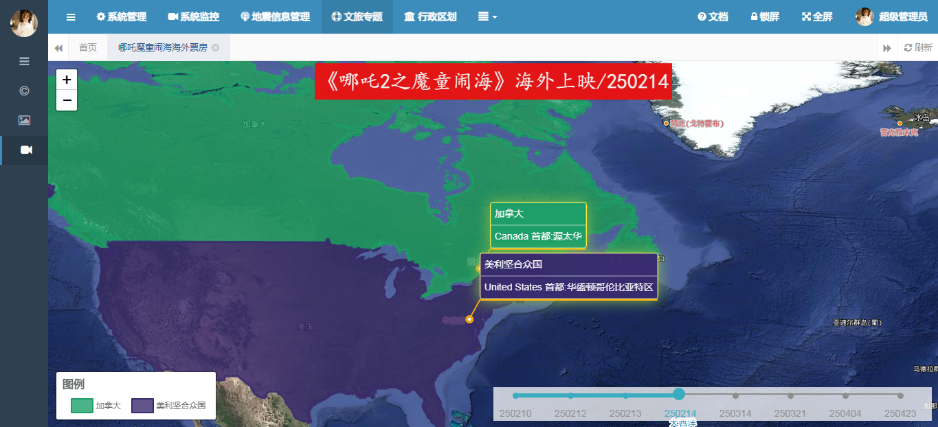The height and width of the screenshot is (427, 938).
Task: Click the 刷新 refresh button
Action: click(917, 47)
